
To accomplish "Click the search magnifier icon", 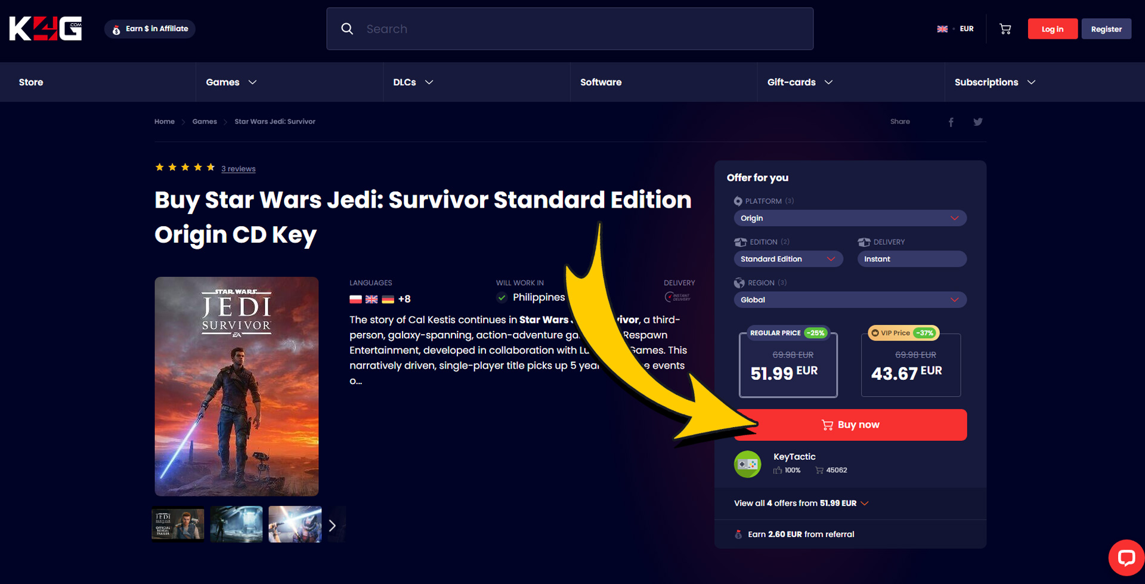I will [347, 29].
